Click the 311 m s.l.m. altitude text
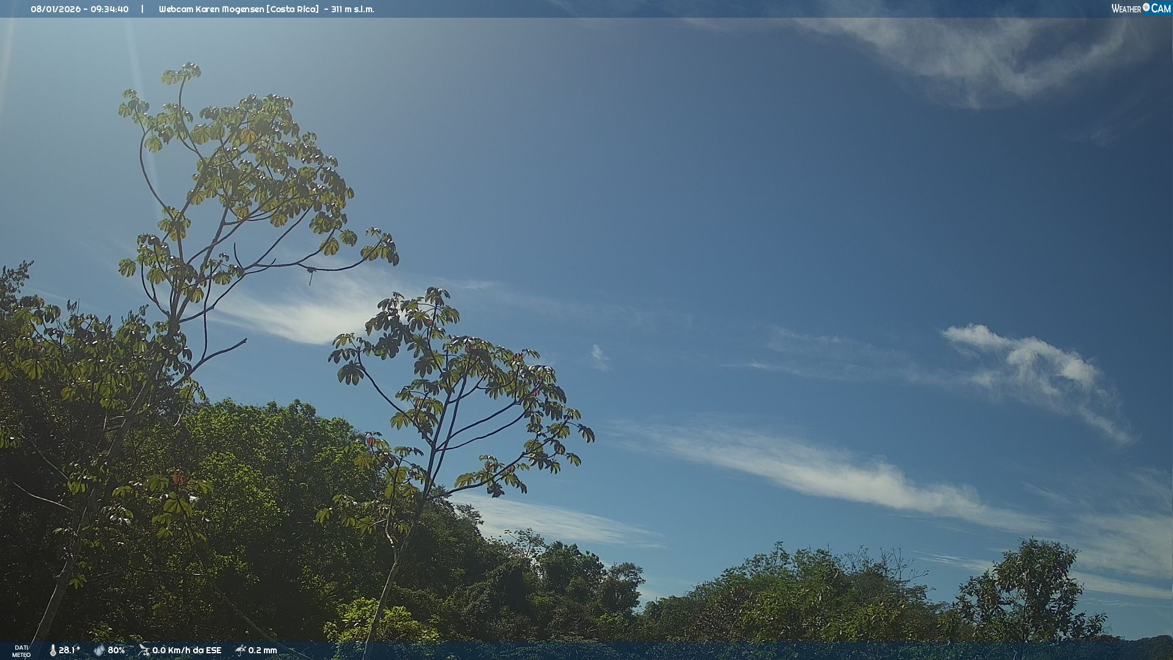The height and width of the screenshot is (660, 1173). point(353,9)
